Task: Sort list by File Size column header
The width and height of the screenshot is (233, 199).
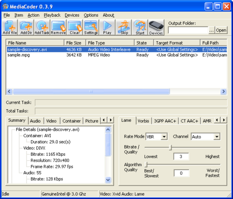Action: (x=75, y=43)
